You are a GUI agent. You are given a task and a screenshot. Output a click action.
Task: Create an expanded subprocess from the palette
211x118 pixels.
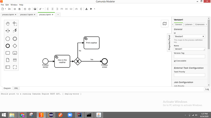(x=15, y=53)
